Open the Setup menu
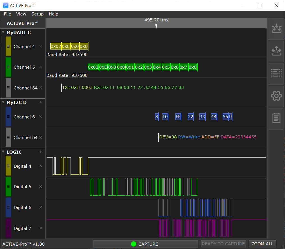 click(x=37, y=14)
